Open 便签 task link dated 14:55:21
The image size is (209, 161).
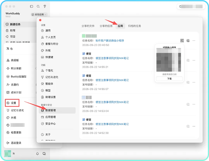tap(112, 58)
